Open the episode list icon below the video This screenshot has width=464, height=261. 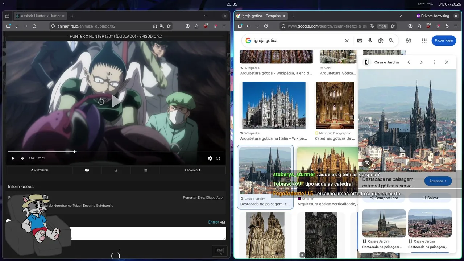tap(145, 170)
